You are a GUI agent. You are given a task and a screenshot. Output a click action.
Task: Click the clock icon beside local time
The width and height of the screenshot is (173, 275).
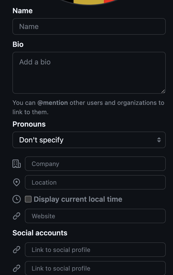click(17, 199)
